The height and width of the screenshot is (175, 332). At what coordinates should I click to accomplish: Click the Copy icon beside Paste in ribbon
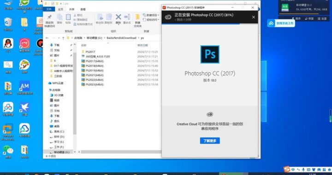click(59, 17)
